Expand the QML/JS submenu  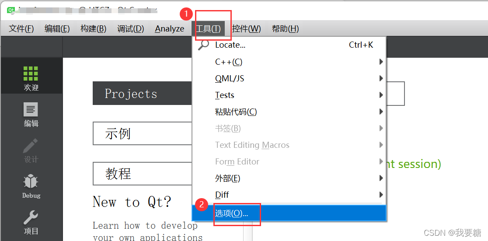point(289,78)
